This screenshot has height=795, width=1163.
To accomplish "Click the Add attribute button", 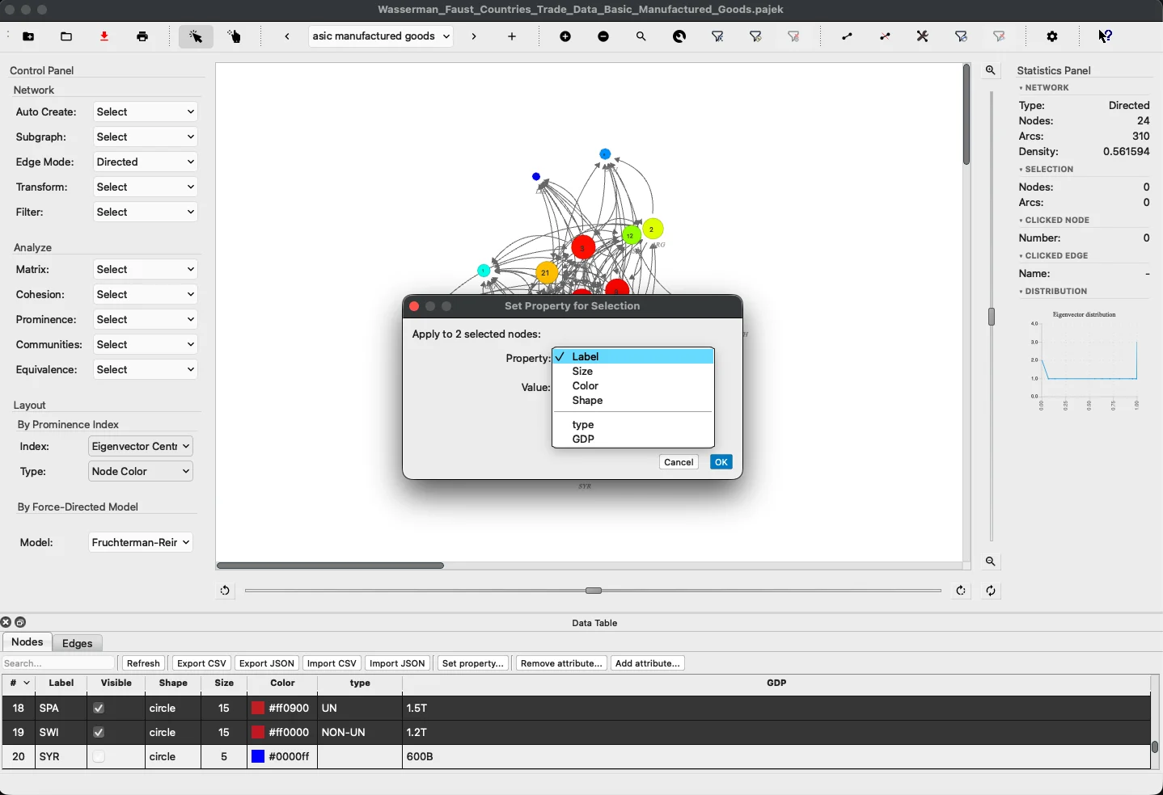I will coord(648,664).
